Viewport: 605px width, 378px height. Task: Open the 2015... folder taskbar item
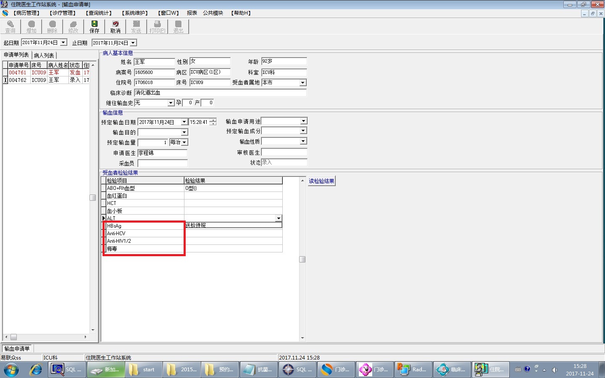pos(183,370)
